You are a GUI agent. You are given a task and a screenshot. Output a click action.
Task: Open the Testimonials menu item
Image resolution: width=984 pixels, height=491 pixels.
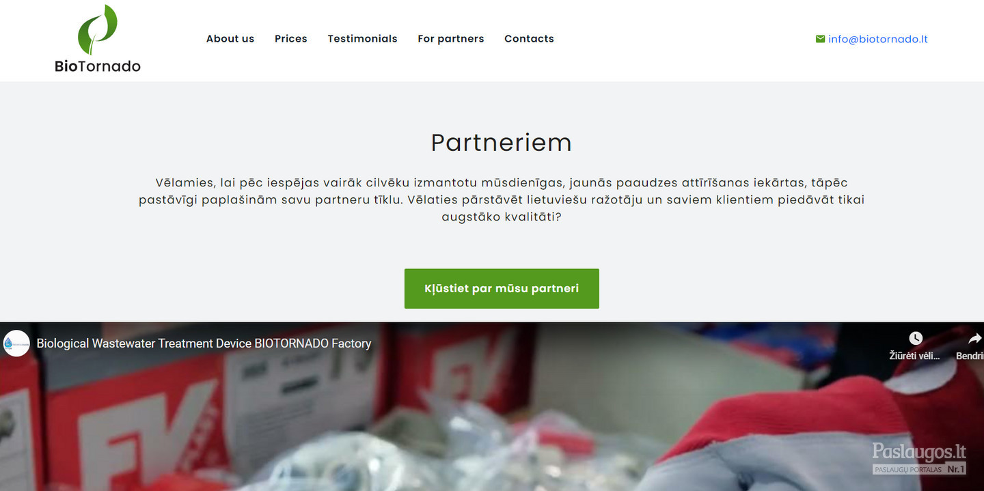pos(362,39)
